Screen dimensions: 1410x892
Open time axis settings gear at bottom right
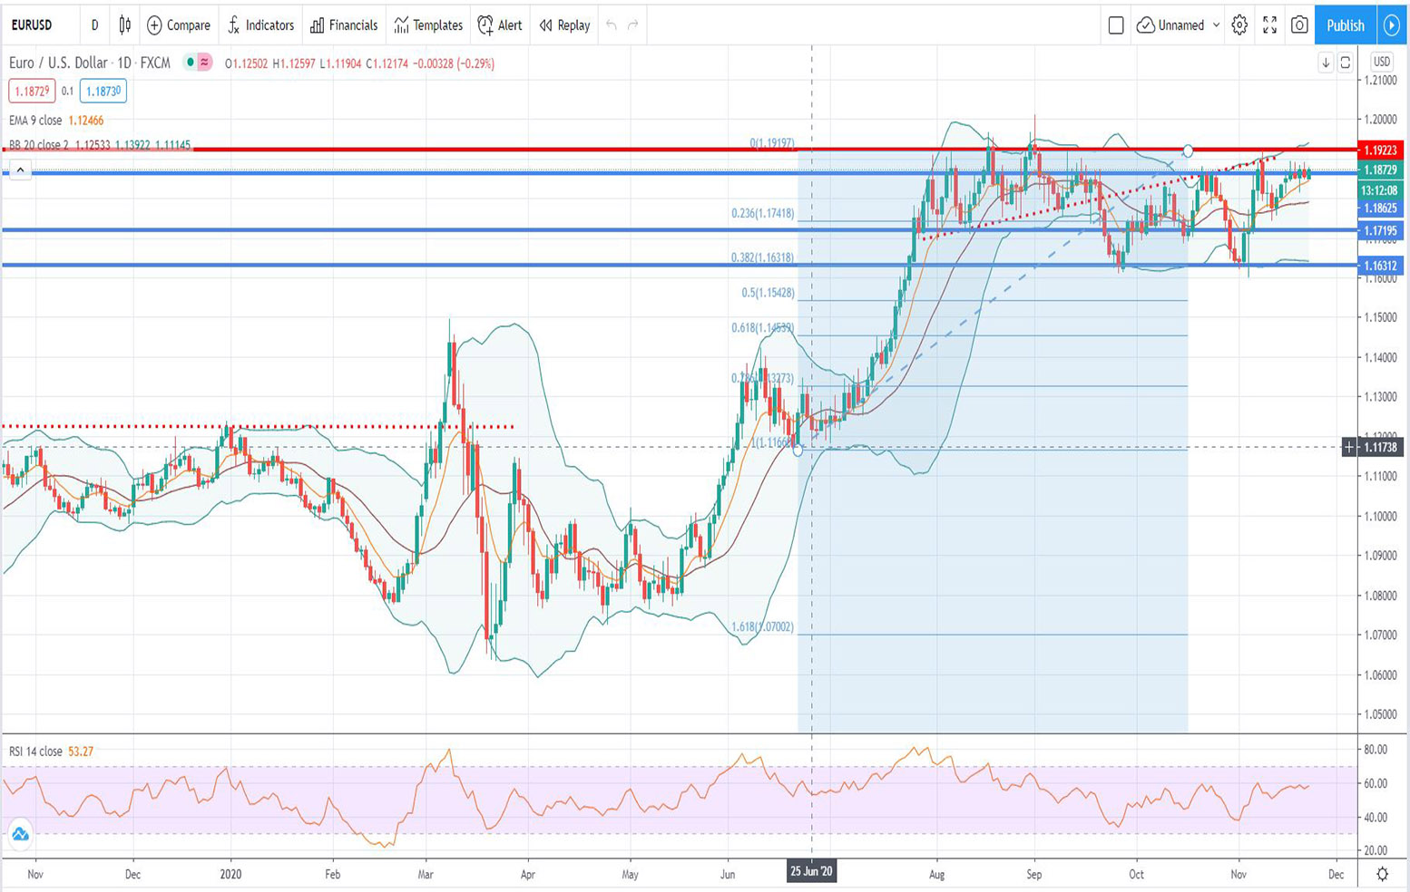(x=1382, y=874)
